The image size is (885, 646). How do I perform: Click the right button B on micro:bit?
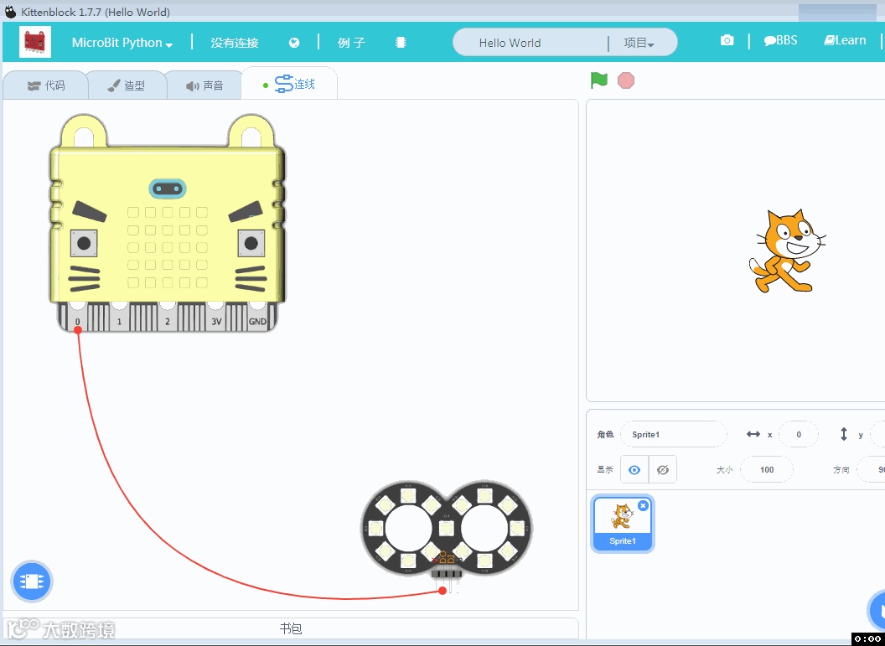click(x=251, y=244)
